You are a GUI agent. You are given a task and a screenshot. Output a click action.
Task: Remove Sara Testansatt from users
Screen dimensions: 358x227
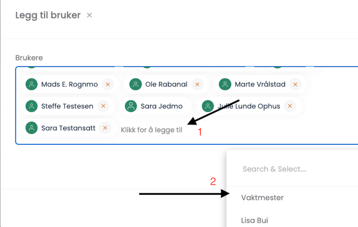click(105, 128)
